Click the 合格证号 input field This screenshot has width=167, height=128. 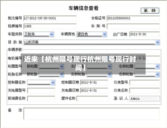coord(133,18)
